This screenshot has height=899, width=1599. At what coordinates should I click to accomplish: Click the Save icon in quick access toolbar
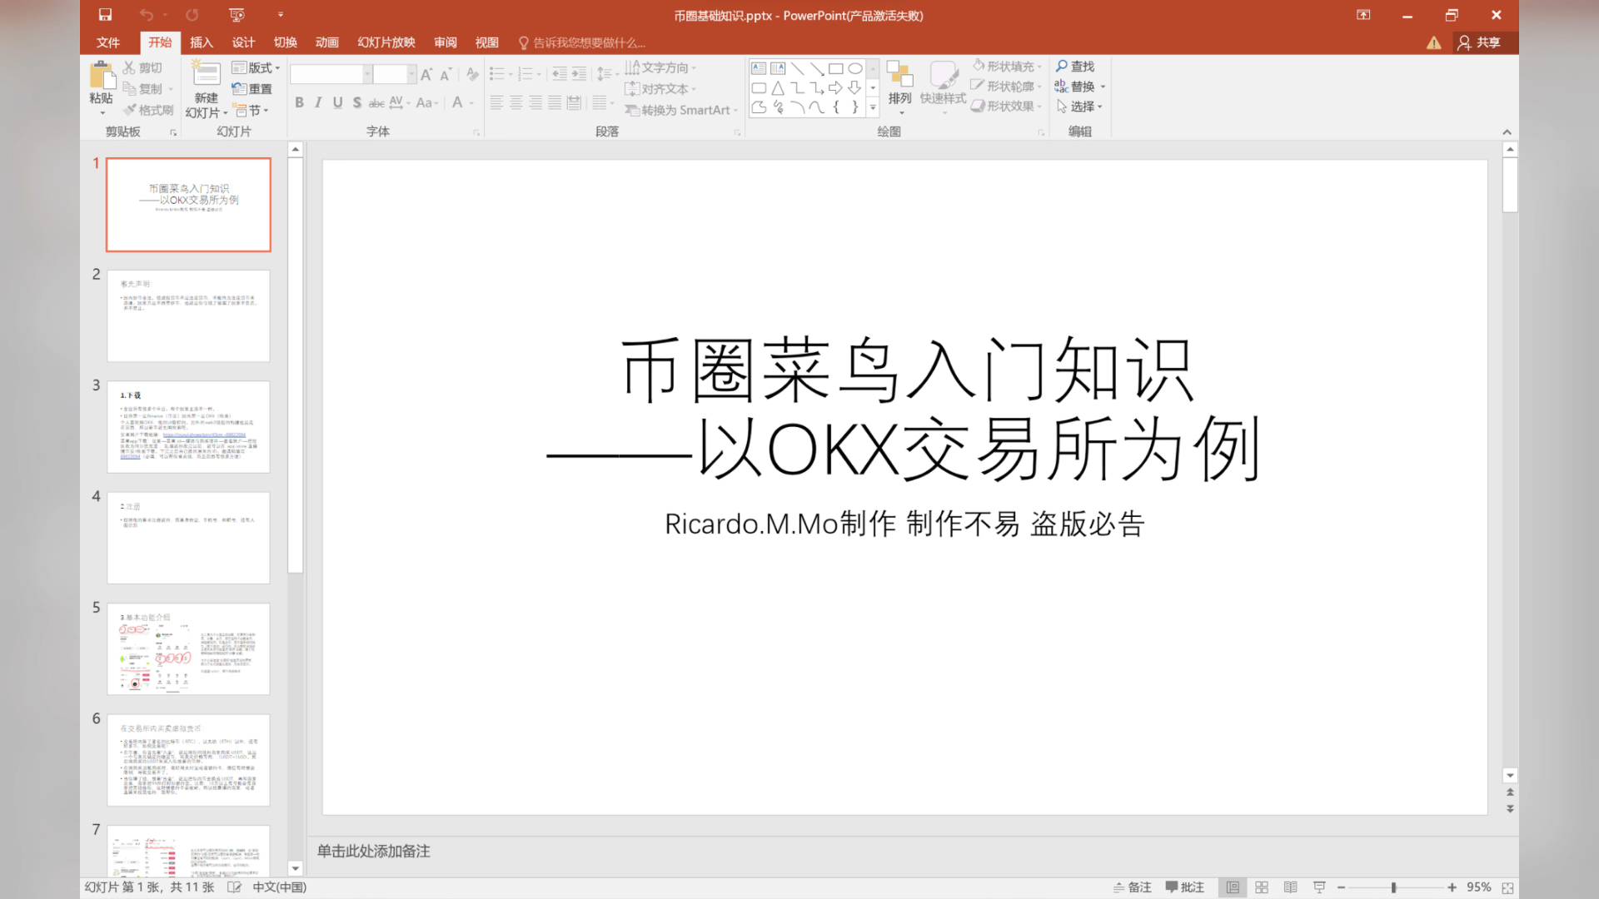click(x=105, y=15)
